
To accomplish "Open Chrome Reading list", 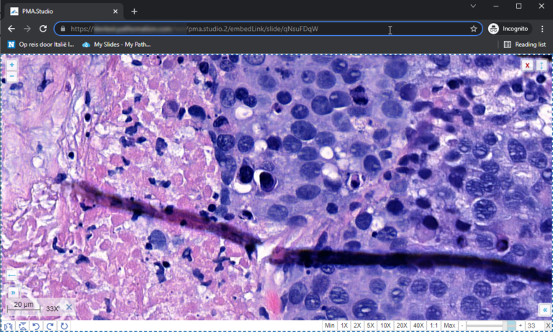I will 524,45.
